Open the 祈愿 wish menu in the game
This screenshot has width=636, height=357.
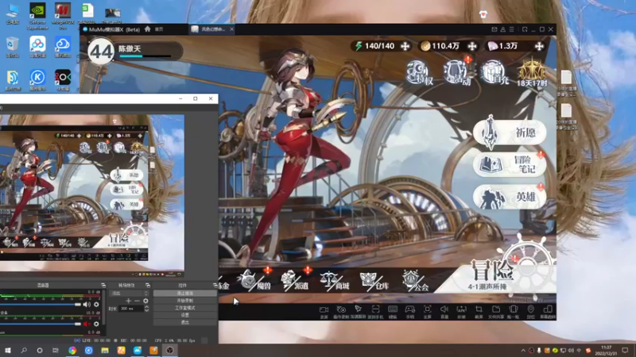point(510,132)
